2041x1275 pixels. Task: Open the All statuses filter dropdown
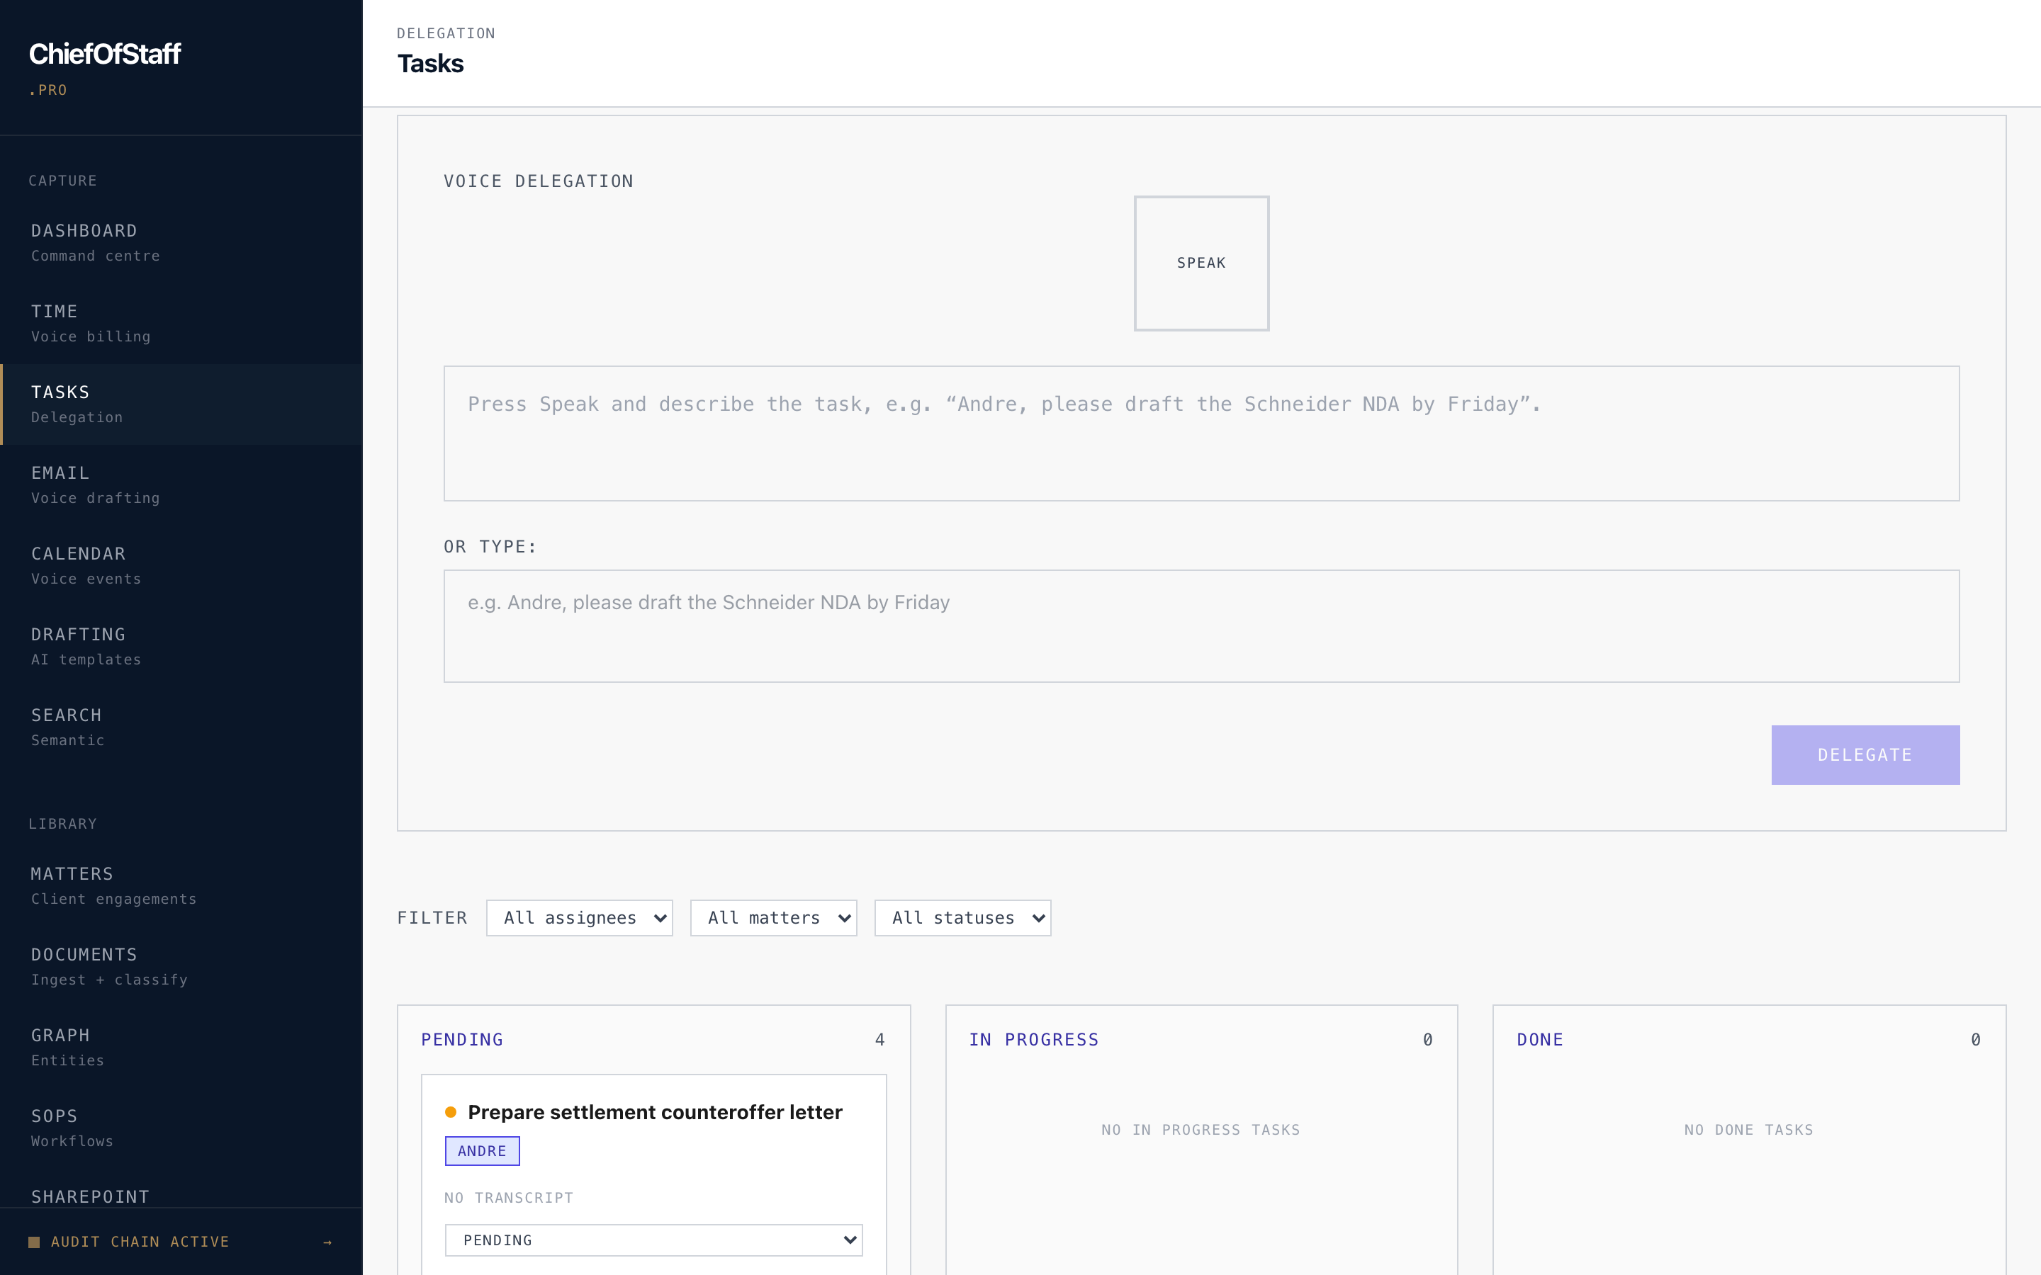click(x=962, y=917)
